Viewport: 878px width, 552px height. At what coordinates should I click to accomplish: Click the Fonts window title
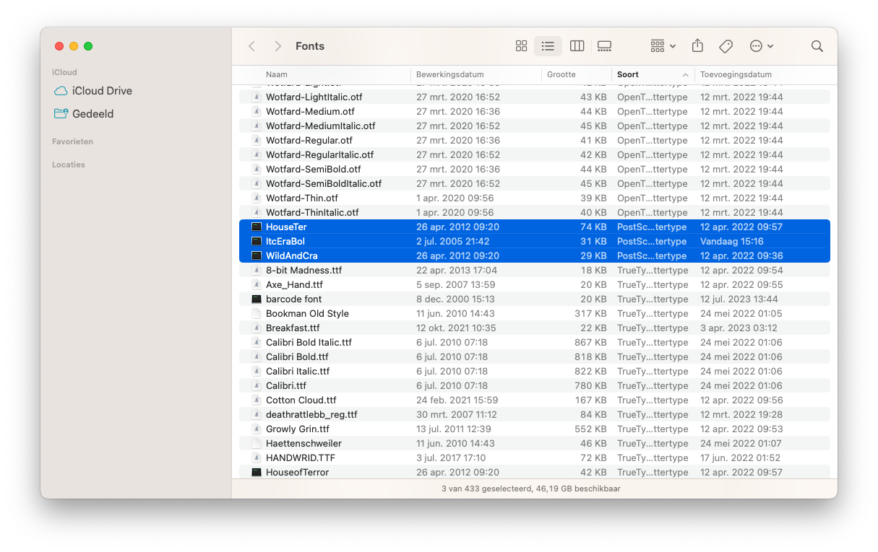310,46
